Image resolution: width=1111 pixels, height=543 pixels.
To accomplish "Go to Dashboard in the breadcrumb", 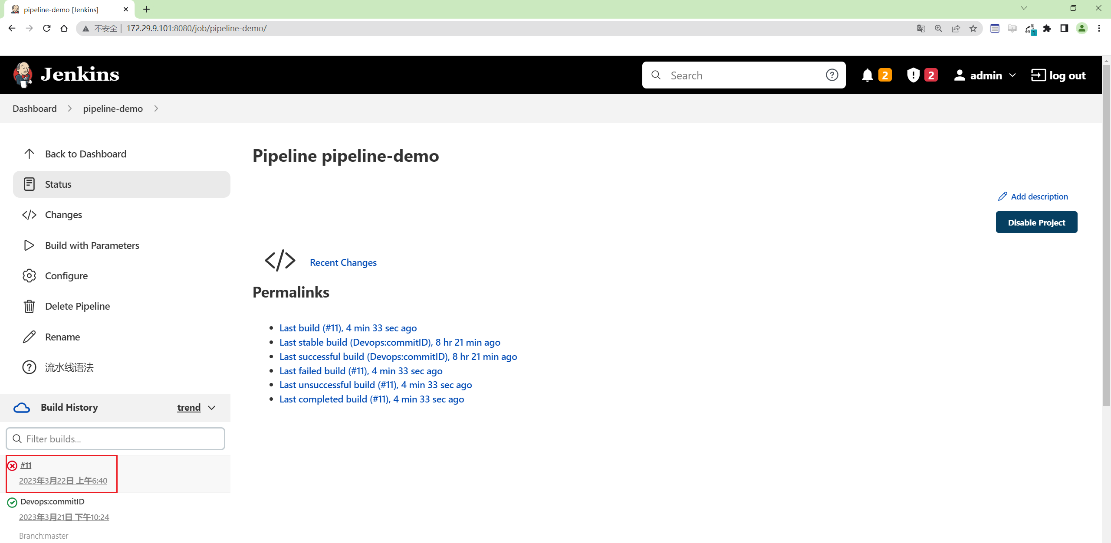I will [x=35, y=108].
